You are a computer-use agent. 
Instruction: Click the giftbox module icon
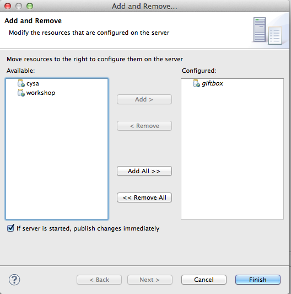point(196,83)
